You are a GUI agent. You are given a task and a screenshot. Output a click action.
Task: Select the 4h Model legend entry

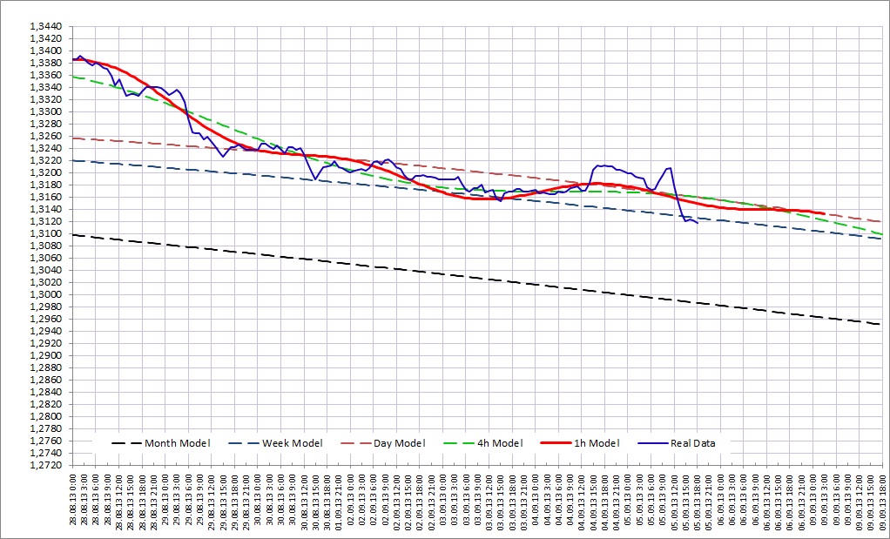[483, 443]
